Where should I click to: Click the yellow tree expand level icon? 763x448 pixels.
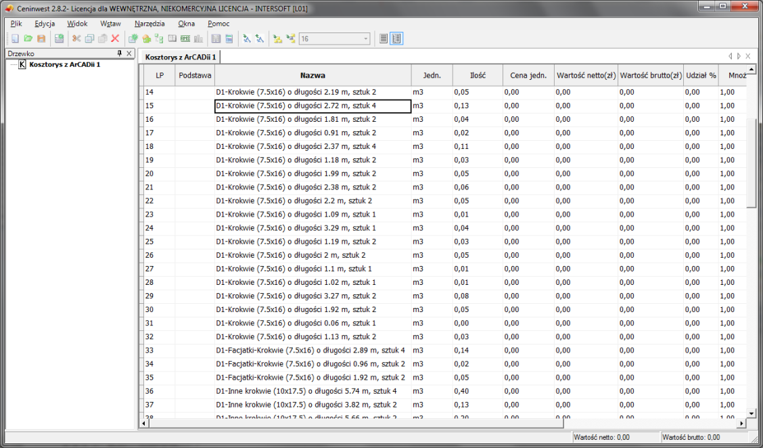click(290, 39)
